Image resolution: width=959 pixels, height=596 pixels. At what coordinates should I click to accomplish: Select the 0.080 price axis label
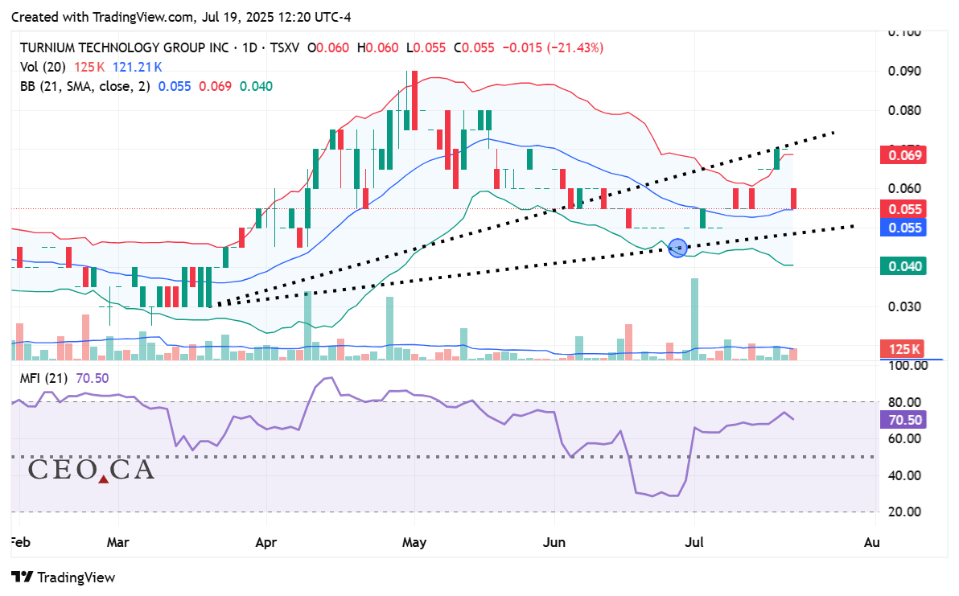point(904,111)
